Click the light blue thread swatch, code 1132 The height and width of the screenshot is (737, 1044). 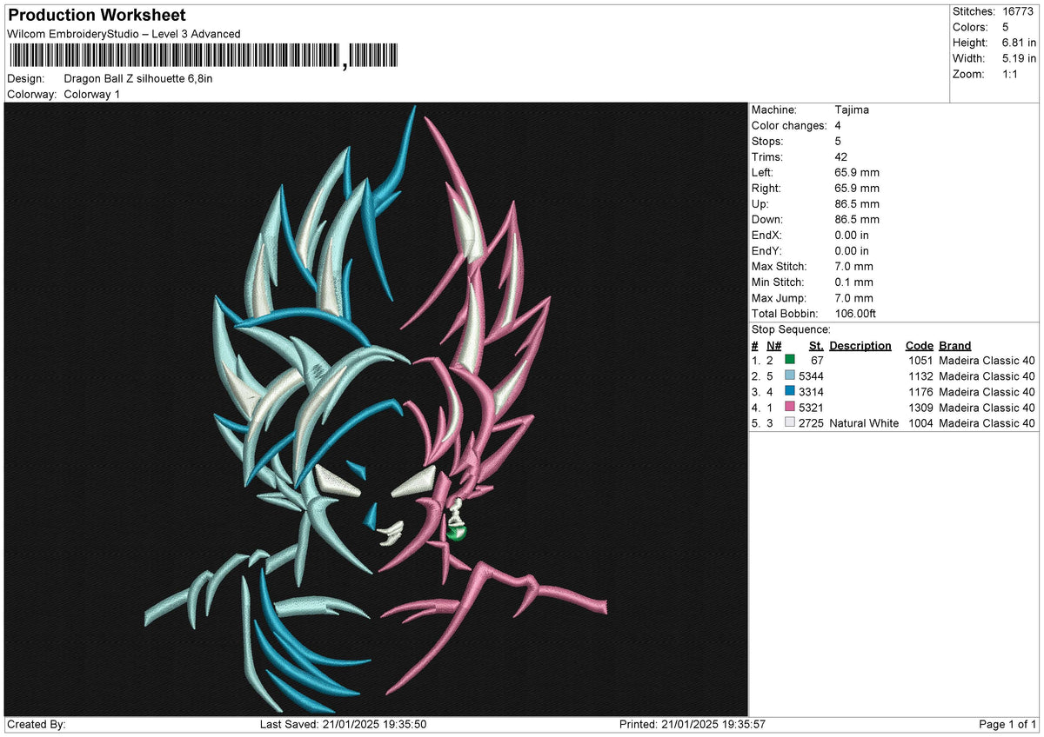tap(790, 375)
